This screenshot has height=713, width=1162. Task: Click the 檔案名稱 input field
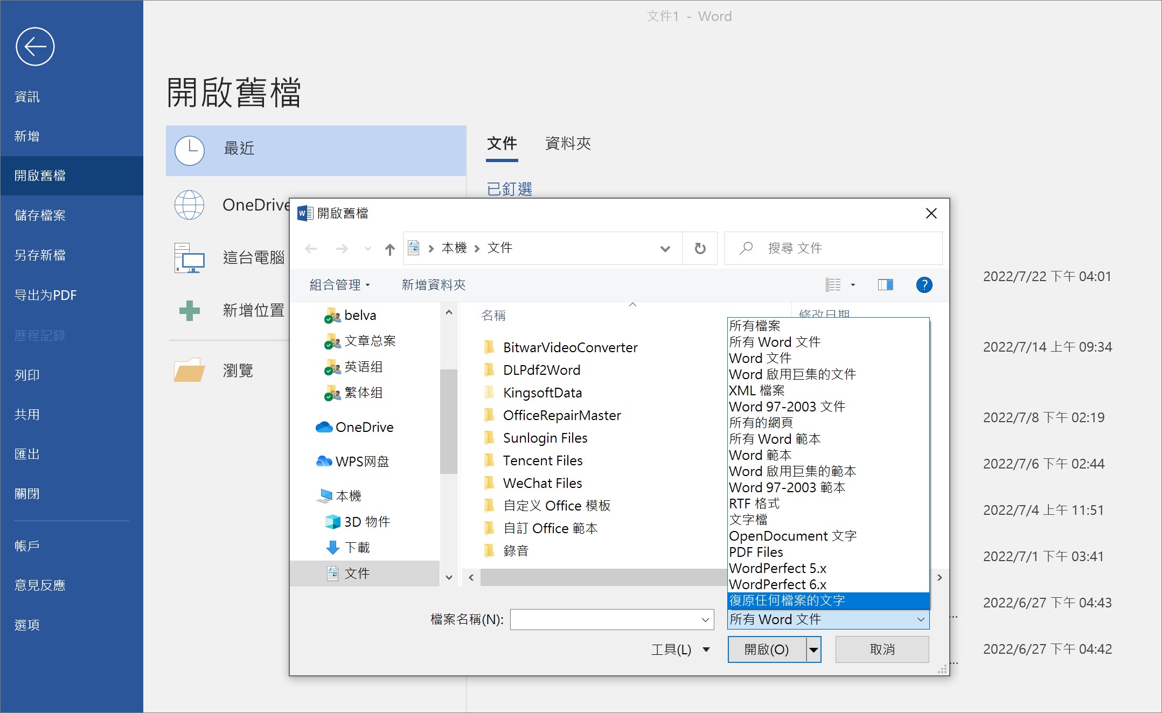pyautogui.click(x=605, y=620)
